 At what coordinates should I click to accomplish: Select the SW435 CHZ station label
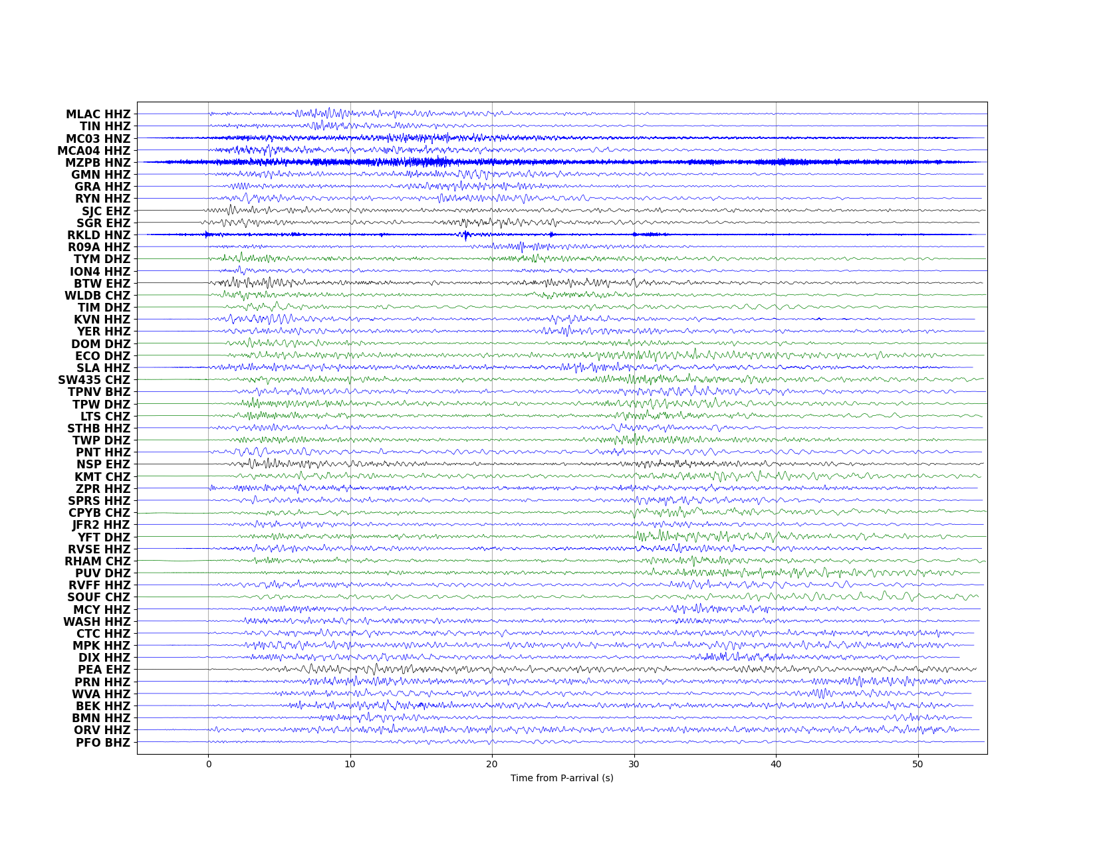[94, 380]
